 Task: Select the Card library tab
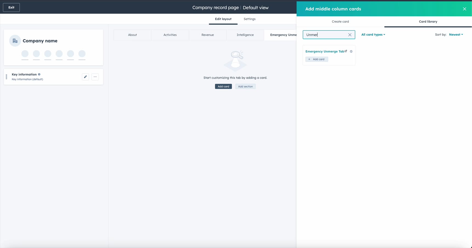[428, 22]
